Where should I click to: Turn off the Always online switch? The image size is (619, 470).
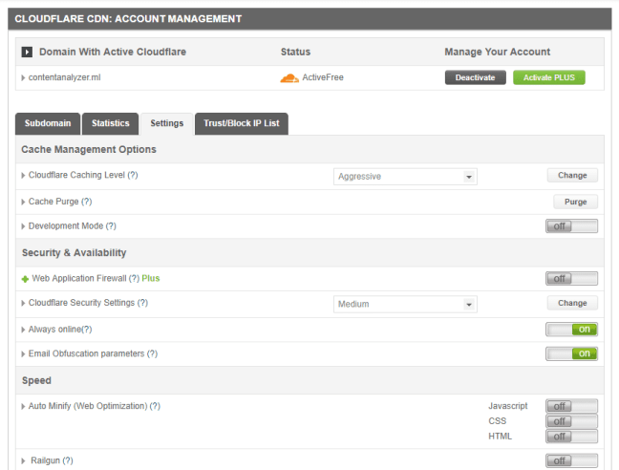pyautogui.click(x=571, y=330)
